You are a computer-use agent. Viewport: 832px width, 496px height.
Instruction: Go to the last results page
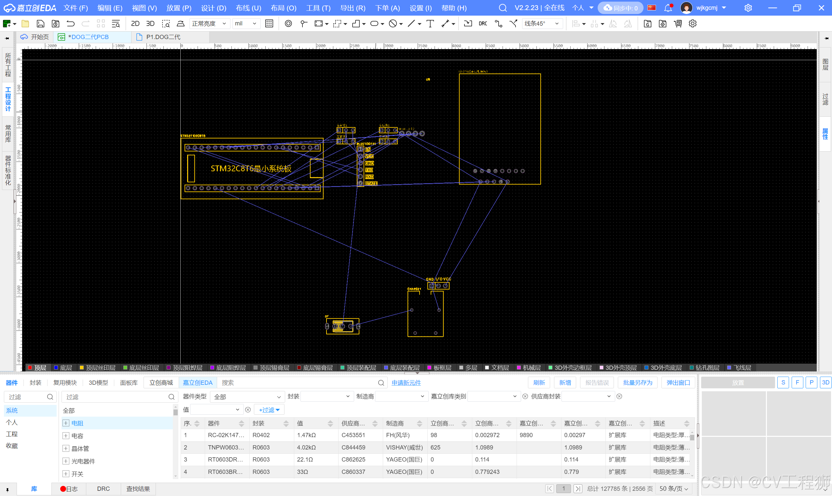coord(577,489)
